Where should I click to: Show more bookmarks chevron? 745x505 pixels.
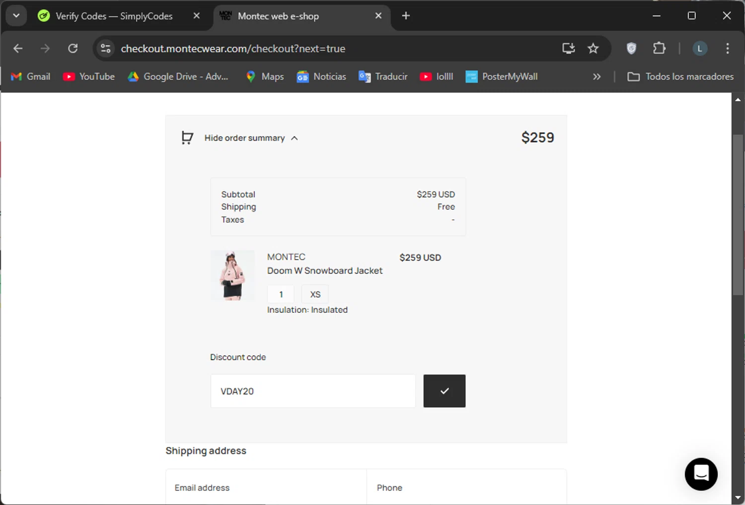pos(596,76)
